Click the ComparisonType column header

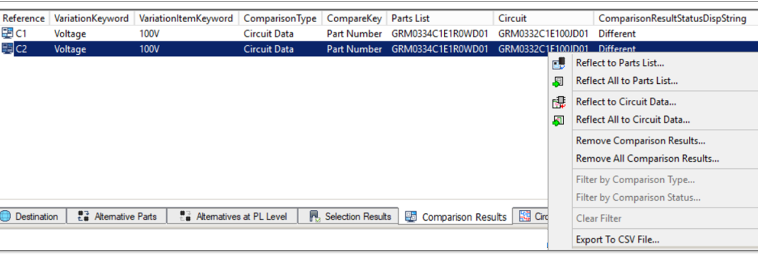pos(280,19)
